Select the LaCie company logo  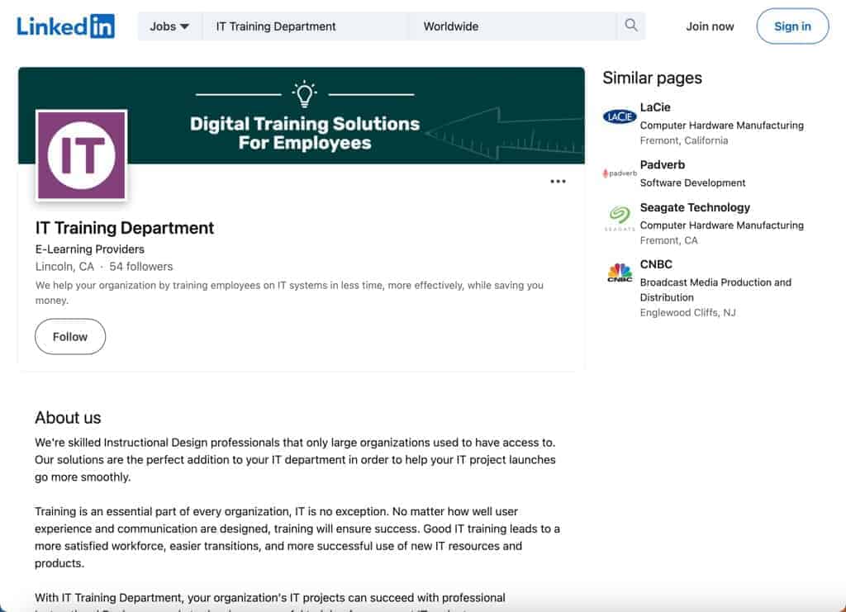tap(619, 116)
